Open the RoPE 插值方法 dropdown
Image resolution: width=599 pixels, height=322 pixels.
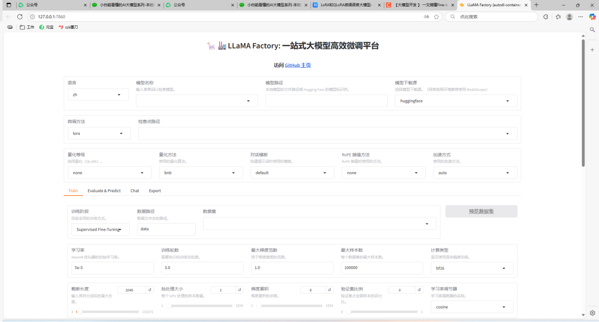tap(384, 173)
